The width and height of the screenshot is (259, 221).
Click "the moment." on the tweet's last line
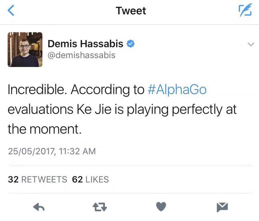coord(43,130)
